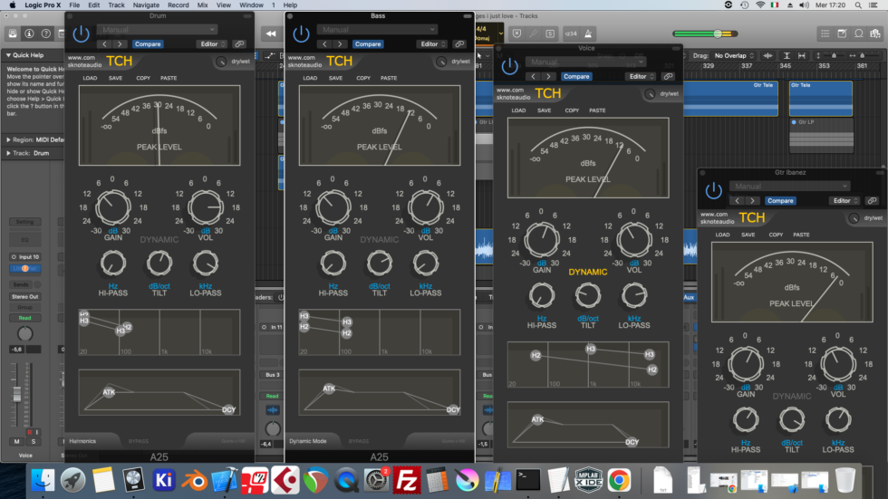Screen dimensions: 888x499
Task: Collapse the Quick Help disclosure triangle
Action: [x=8, y=55]
